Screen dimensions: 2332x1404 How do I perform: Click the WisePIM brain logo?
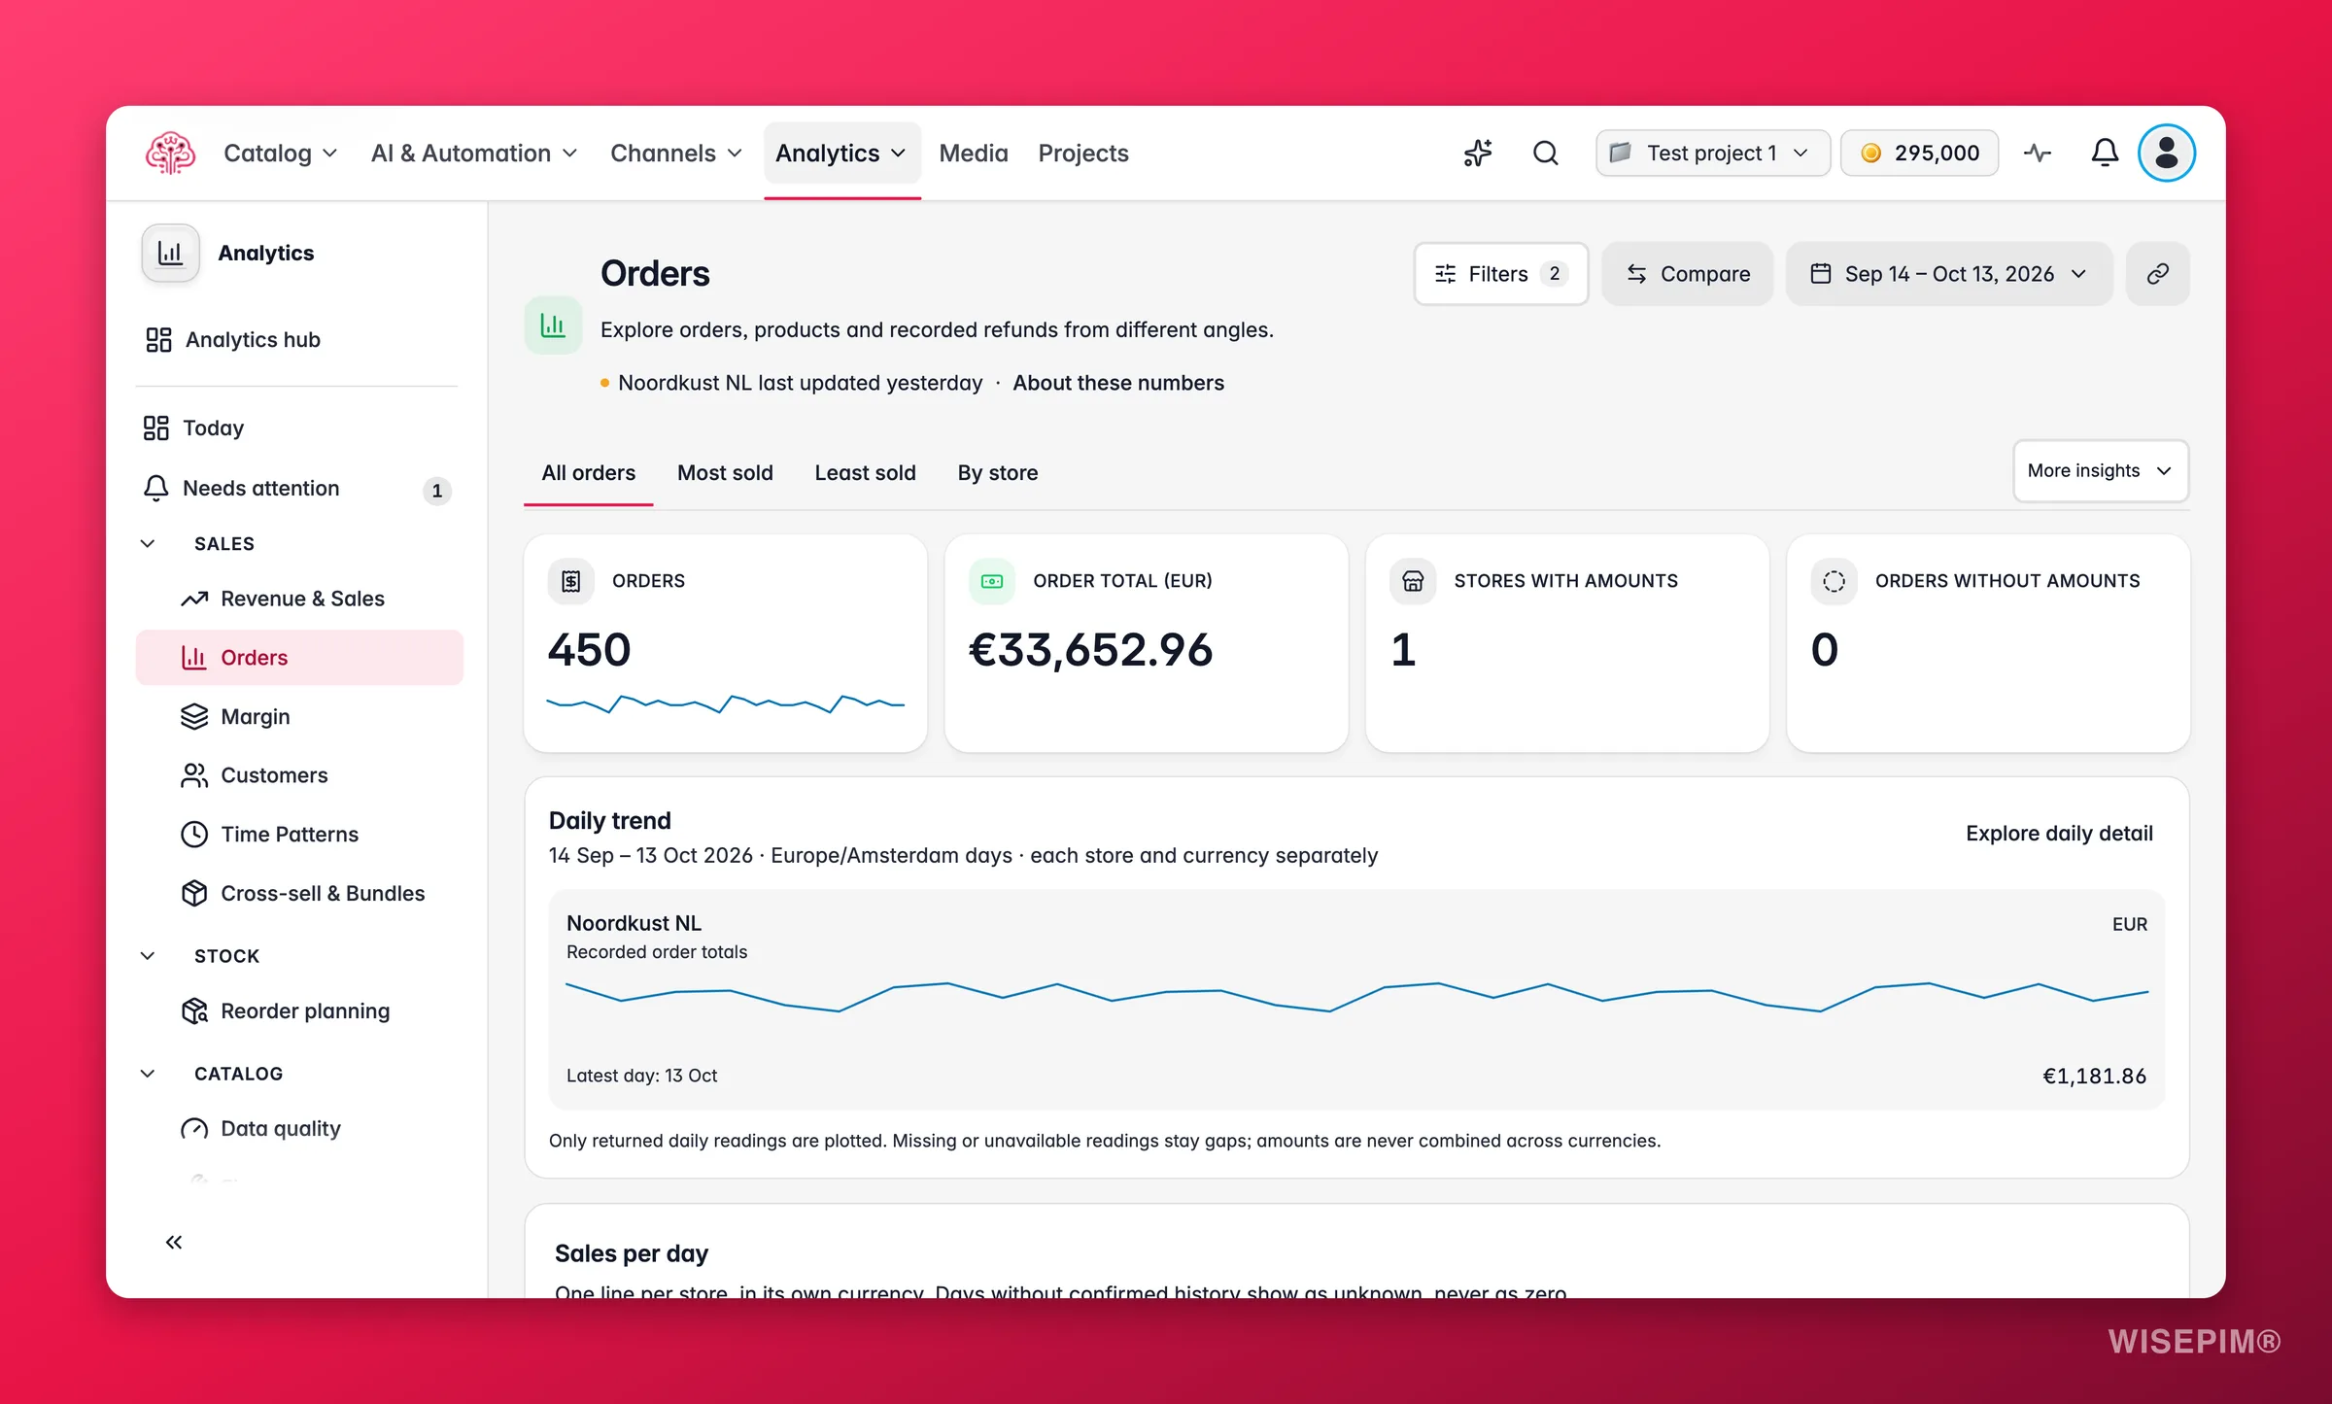170,154
